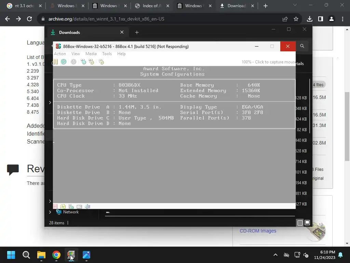Click 86Box icon on taskbar
Screen dimensions: 350x263
pyautogui.click(x=71, y=255)
